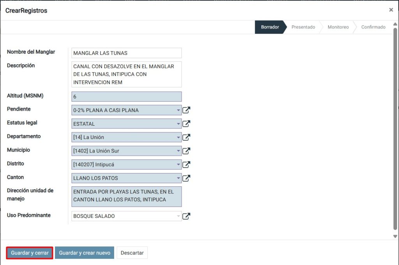Open external link icon for Estatus legal
The width and height of the screenshot is (399, 265).
(x=186, y=124)
